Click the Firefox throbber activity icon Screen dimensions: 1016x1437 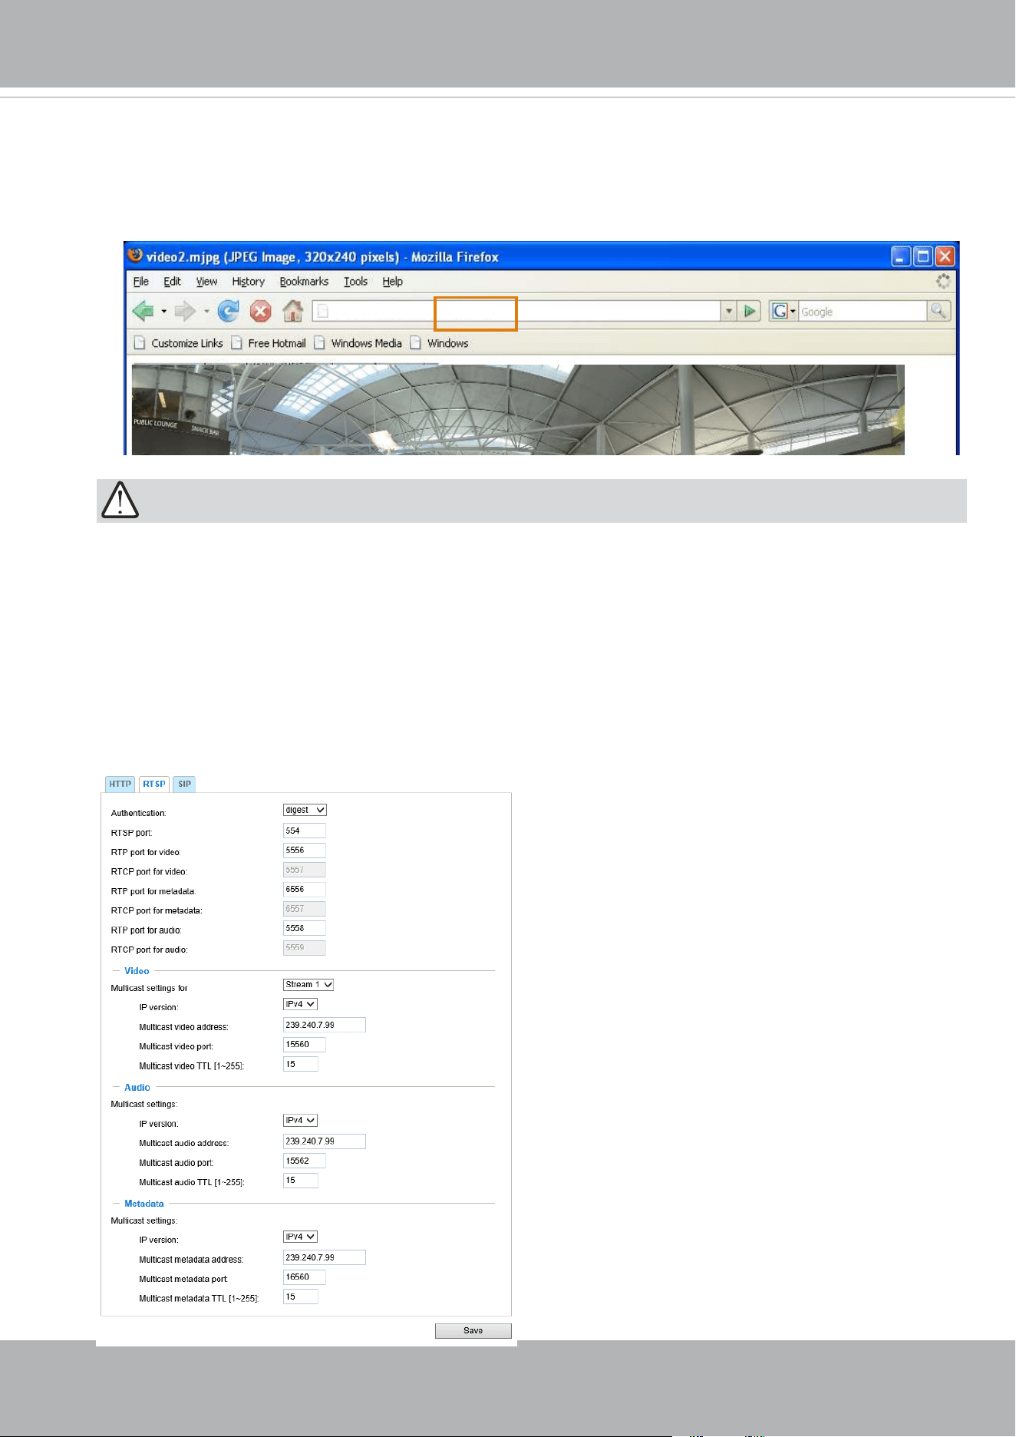(943, 282)
